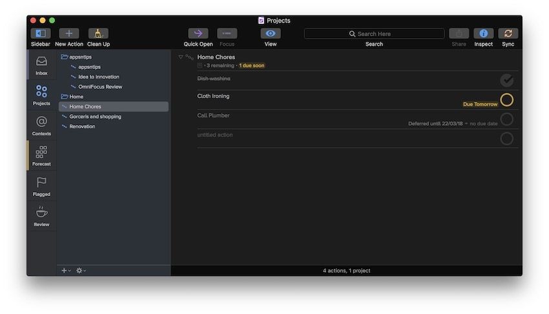Select the Gorceris and shopping project
549x314 pixels.
[x=95, y=117]
